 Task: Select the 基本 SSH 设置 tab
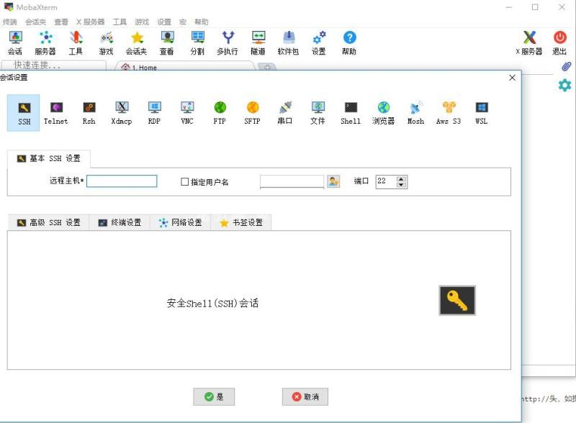coord(49,158)
